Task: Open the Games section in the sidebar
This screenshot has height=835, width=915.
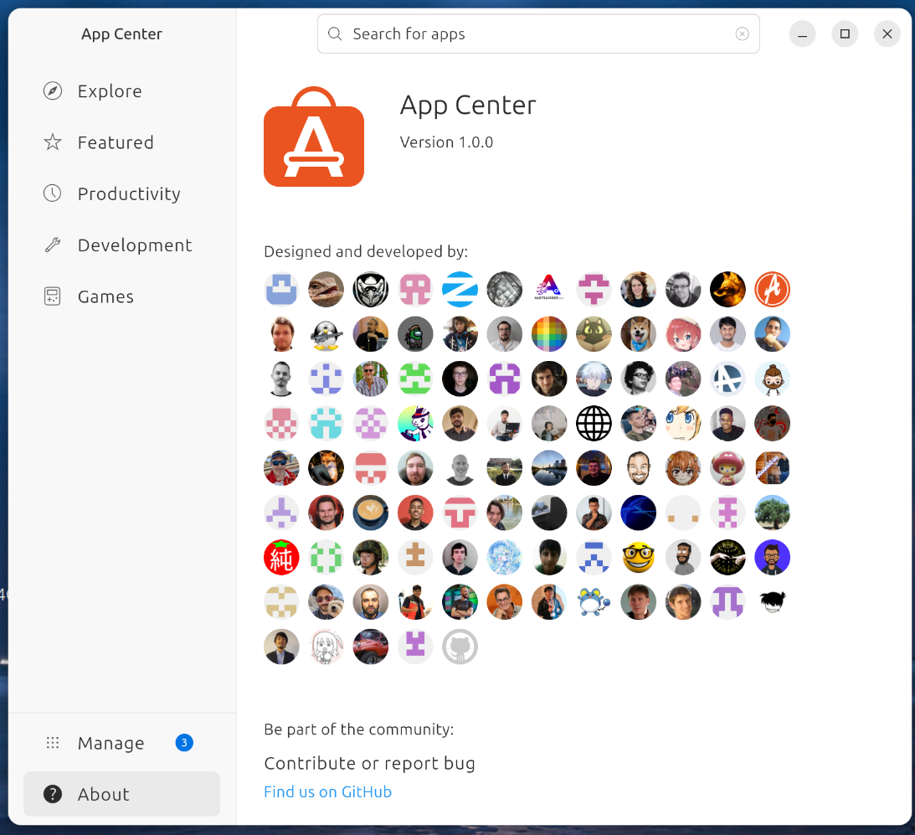Action: (x=105, y=296)
